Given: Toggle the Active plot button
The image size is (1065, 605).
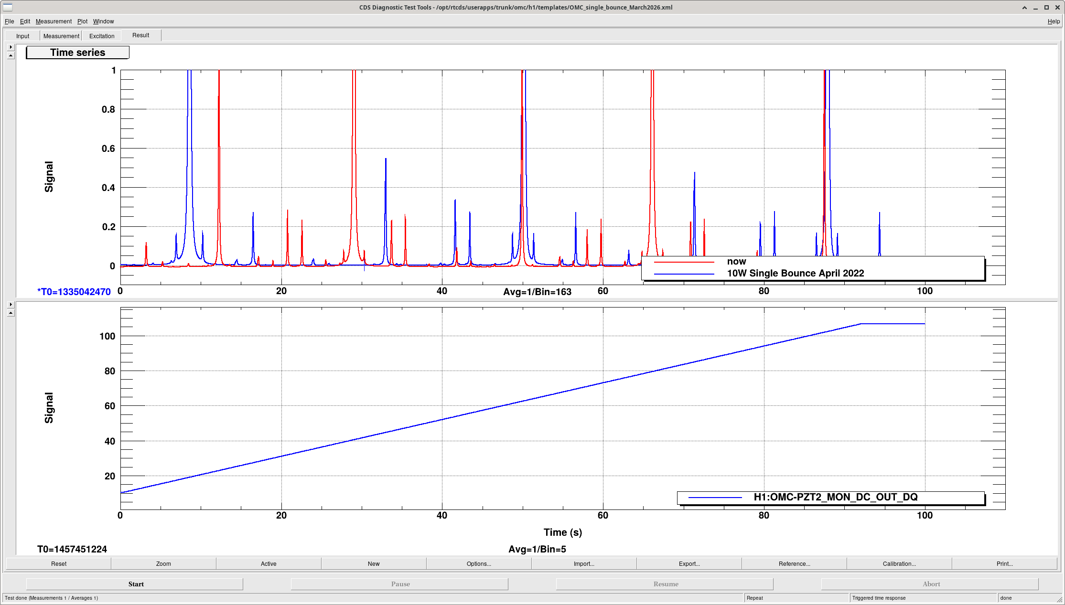Looking at the screenshot, I should click(x=269, y=564).
